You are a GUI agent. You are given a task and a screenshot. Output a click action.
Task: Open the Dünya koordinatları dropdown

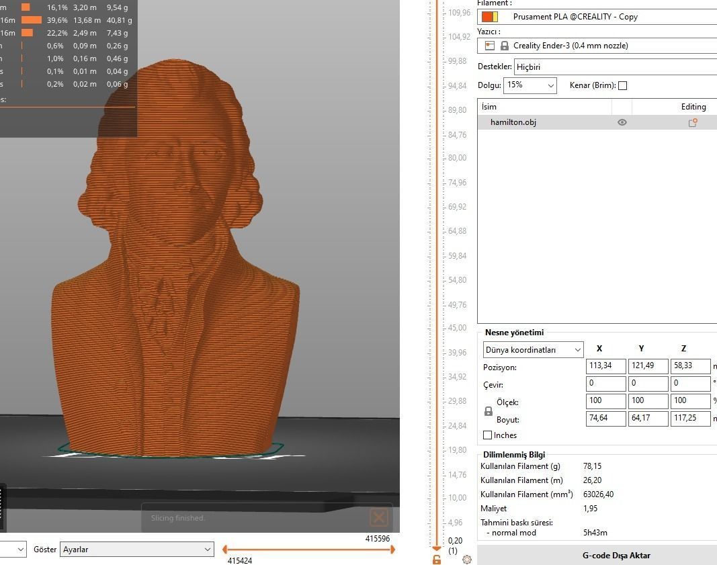click(533, 350)
